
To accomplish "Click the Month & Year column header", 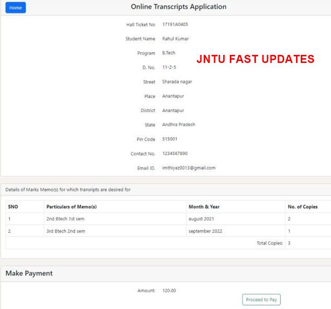I will pos(204,207).
